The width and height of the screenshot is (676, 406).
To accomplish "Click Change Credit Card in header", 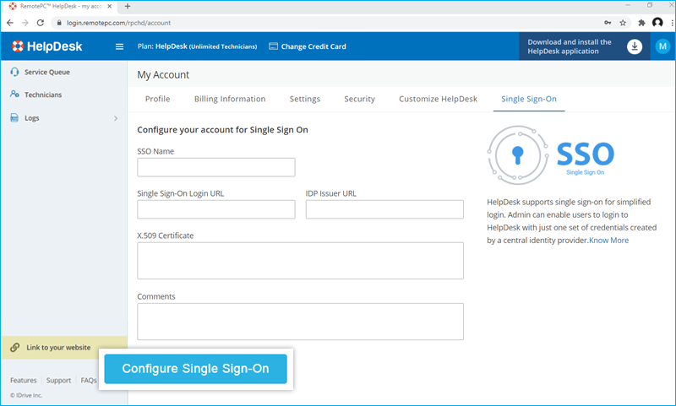I will tap(307, 46).
